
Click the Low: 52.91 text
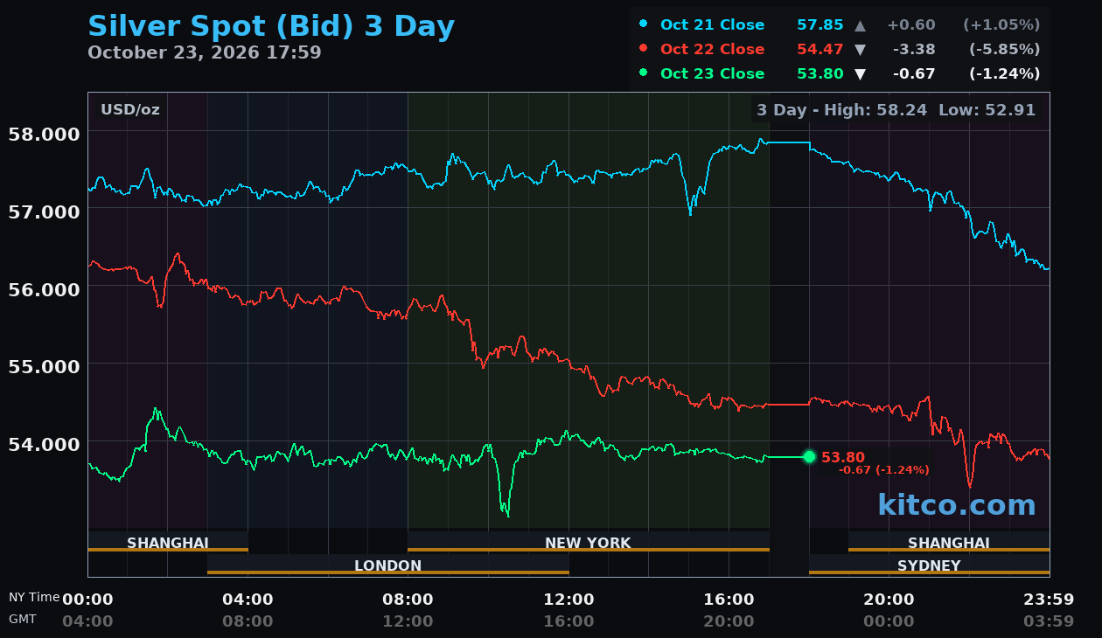[x=987, y=110]
